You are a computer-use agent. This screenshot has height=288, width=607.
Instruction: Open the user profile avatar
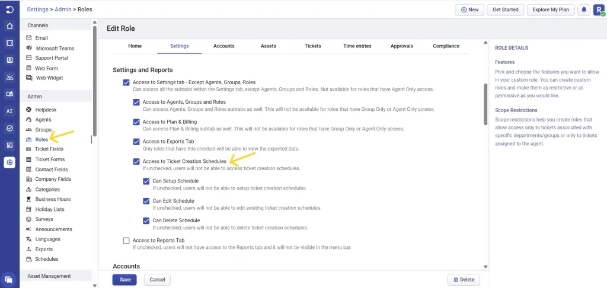(599, 9)
